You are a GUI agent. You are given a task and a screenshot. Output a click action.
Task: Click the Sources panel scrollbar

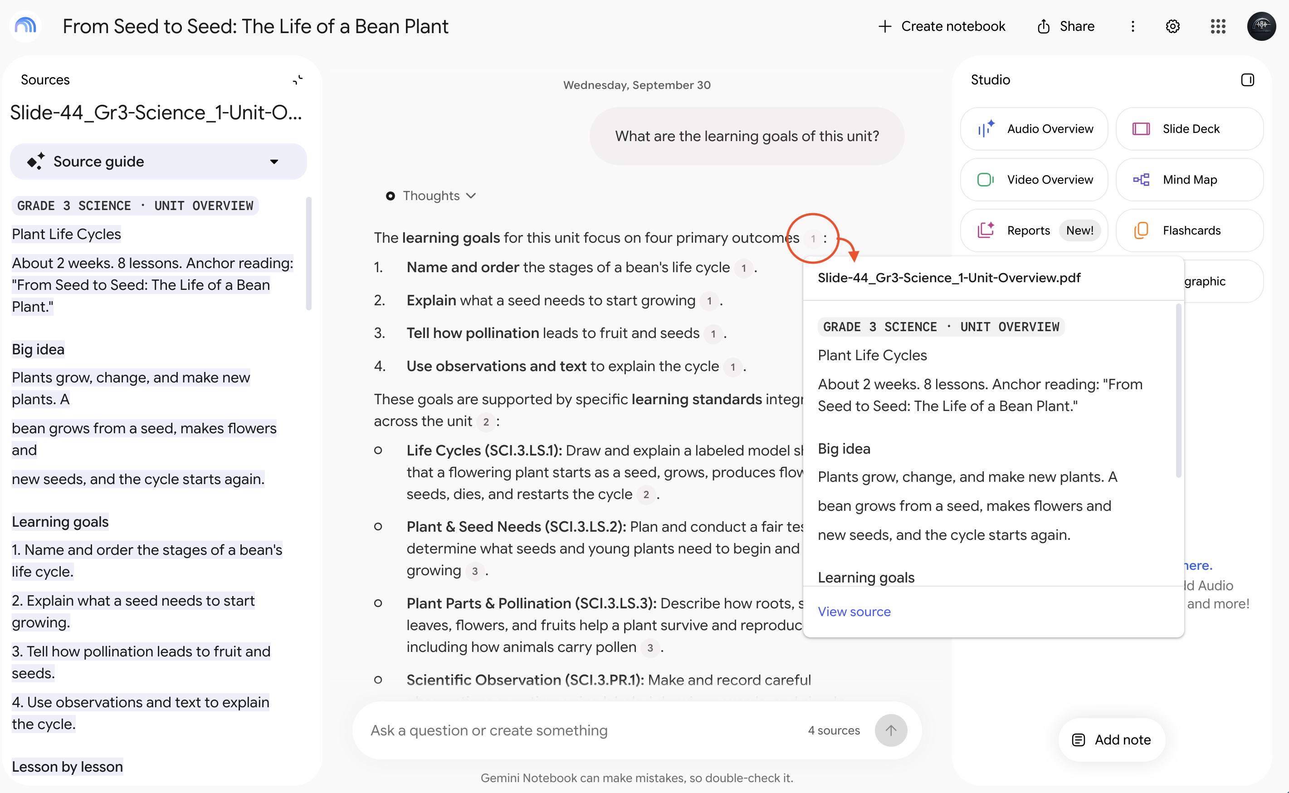point(309,253)
